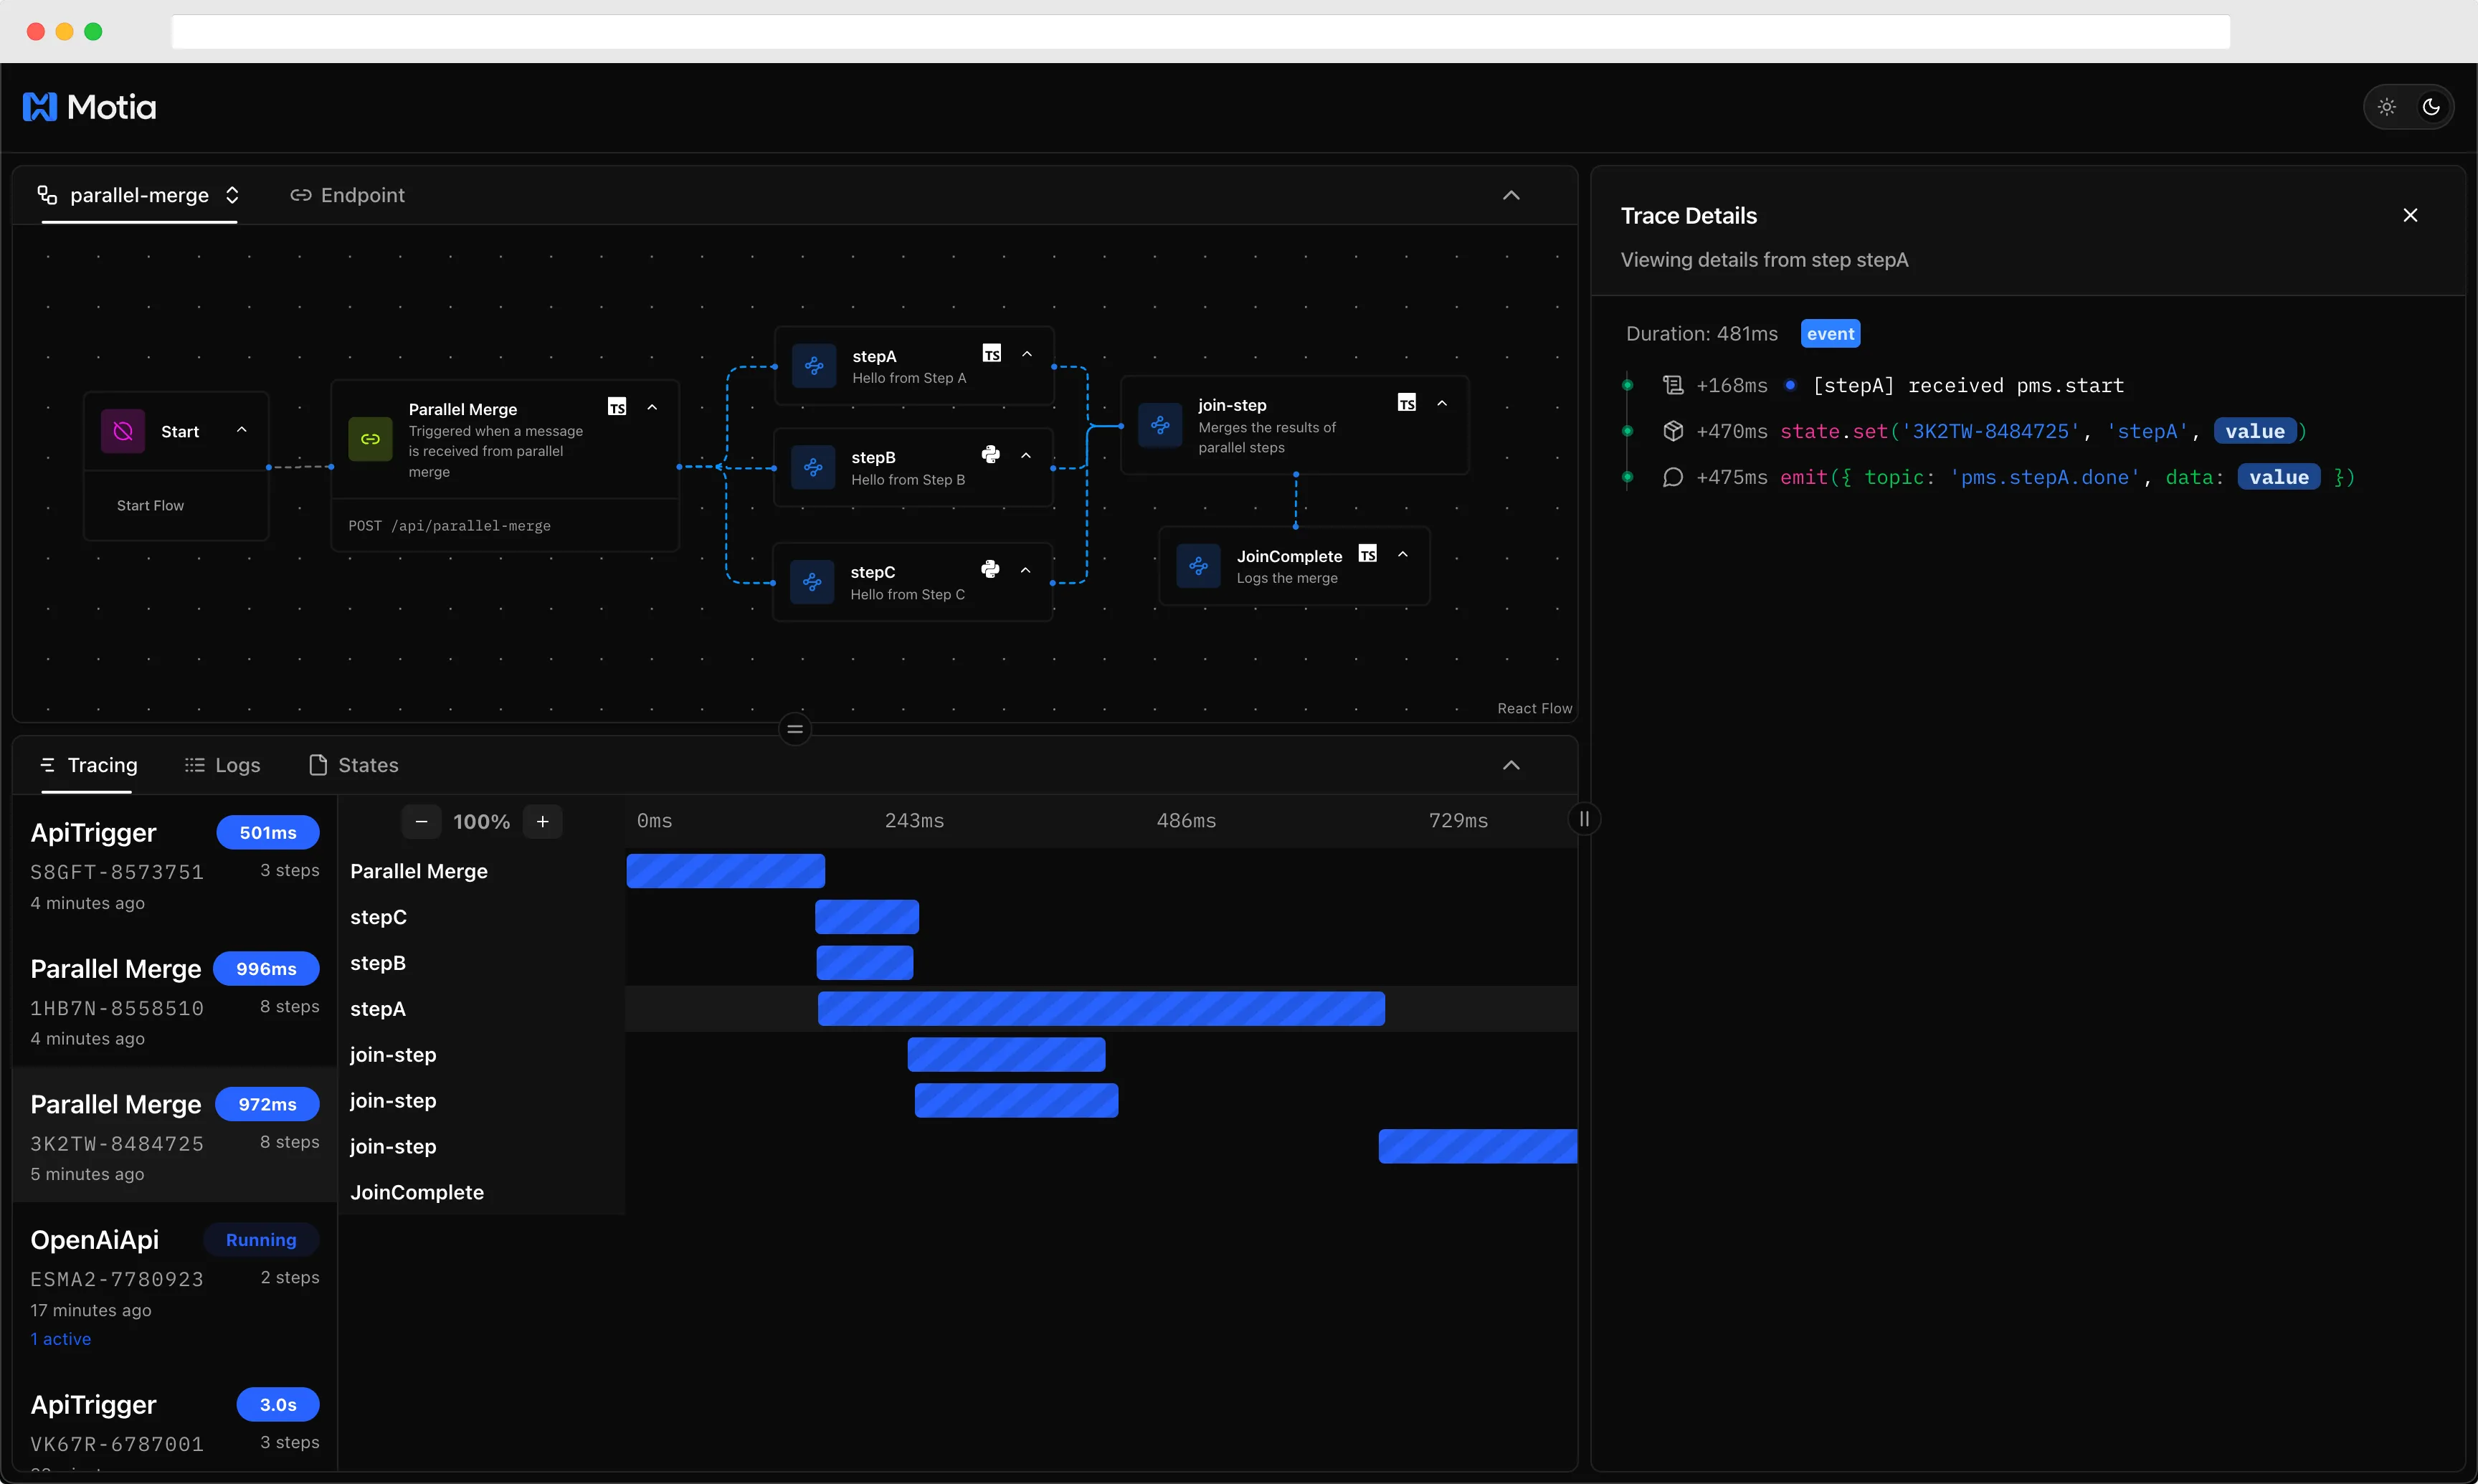Click the TypeScript icon on stepA node
2478x1484 pixels.
point(991,353)
